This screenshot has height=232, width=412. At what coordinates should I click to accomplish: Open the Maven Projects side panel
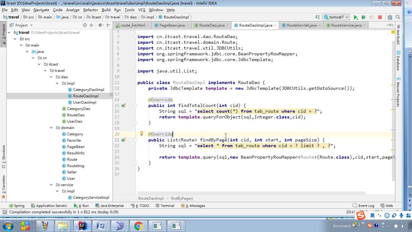(x=398, y=92)
